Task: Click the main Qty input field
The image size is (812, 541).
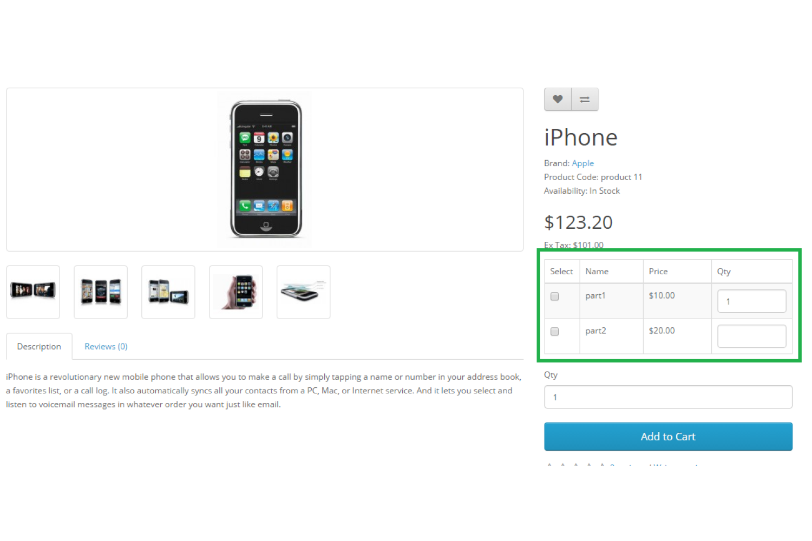Action: point(668,397)
